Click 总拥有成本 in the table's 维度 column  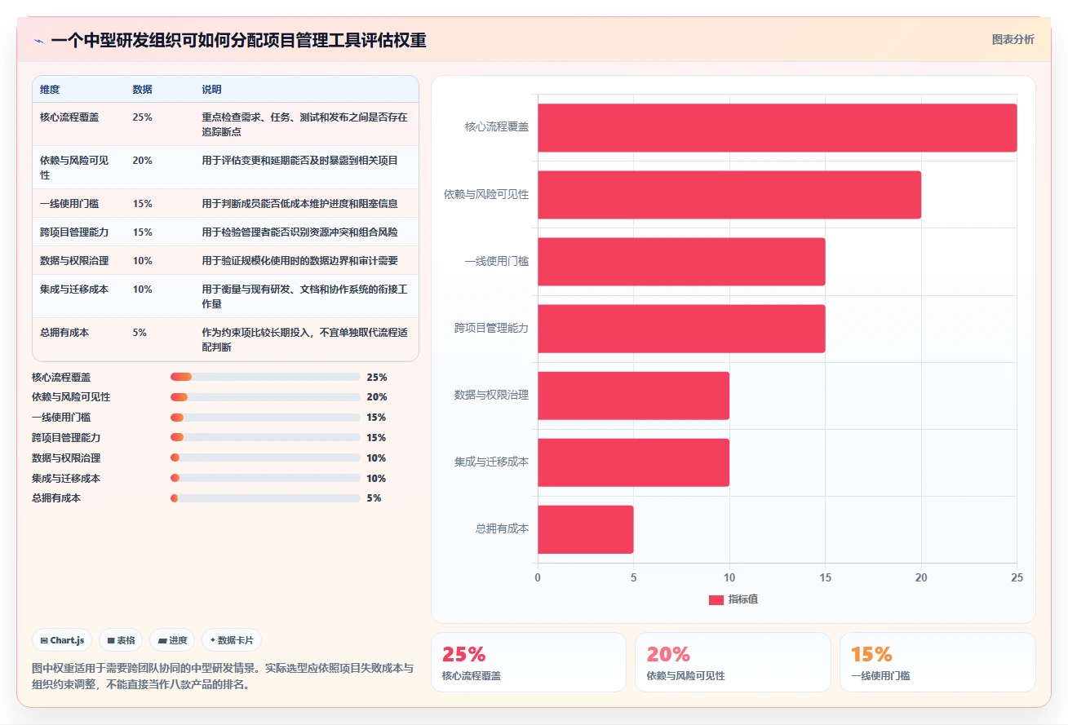click(64, 333)
